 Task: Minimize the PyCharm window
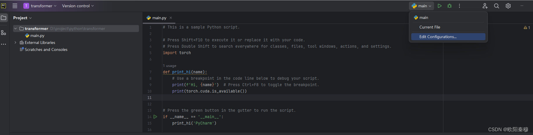pyautogui.click(x=522, y=6)
